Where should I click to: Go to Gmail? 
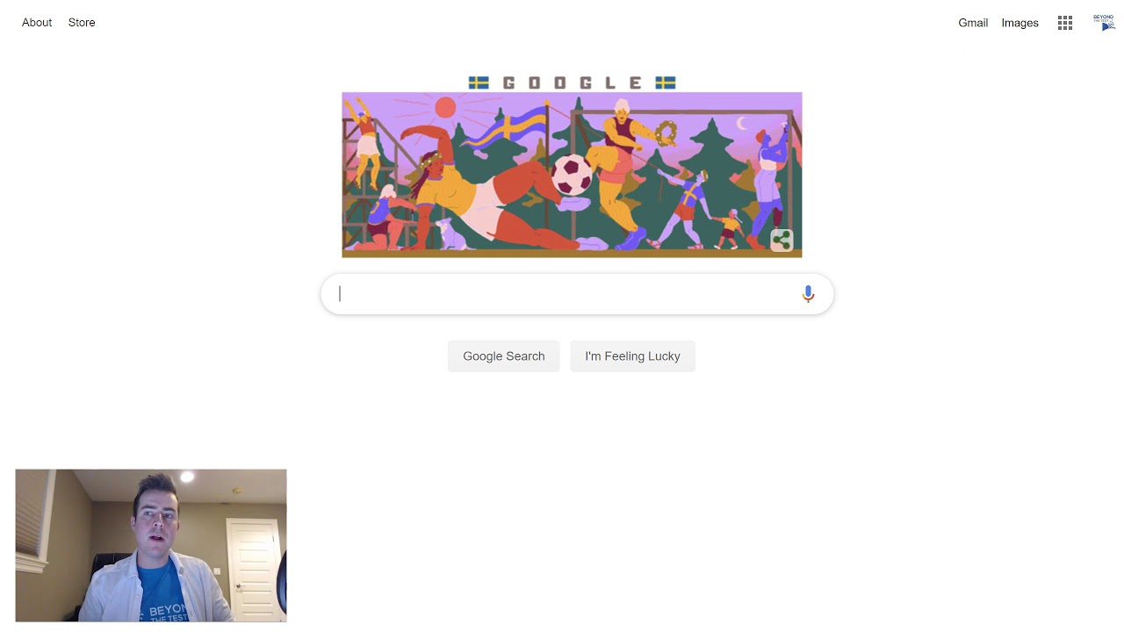point(973,23)
